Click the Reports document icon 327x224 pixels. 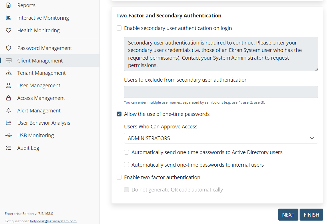9,5
